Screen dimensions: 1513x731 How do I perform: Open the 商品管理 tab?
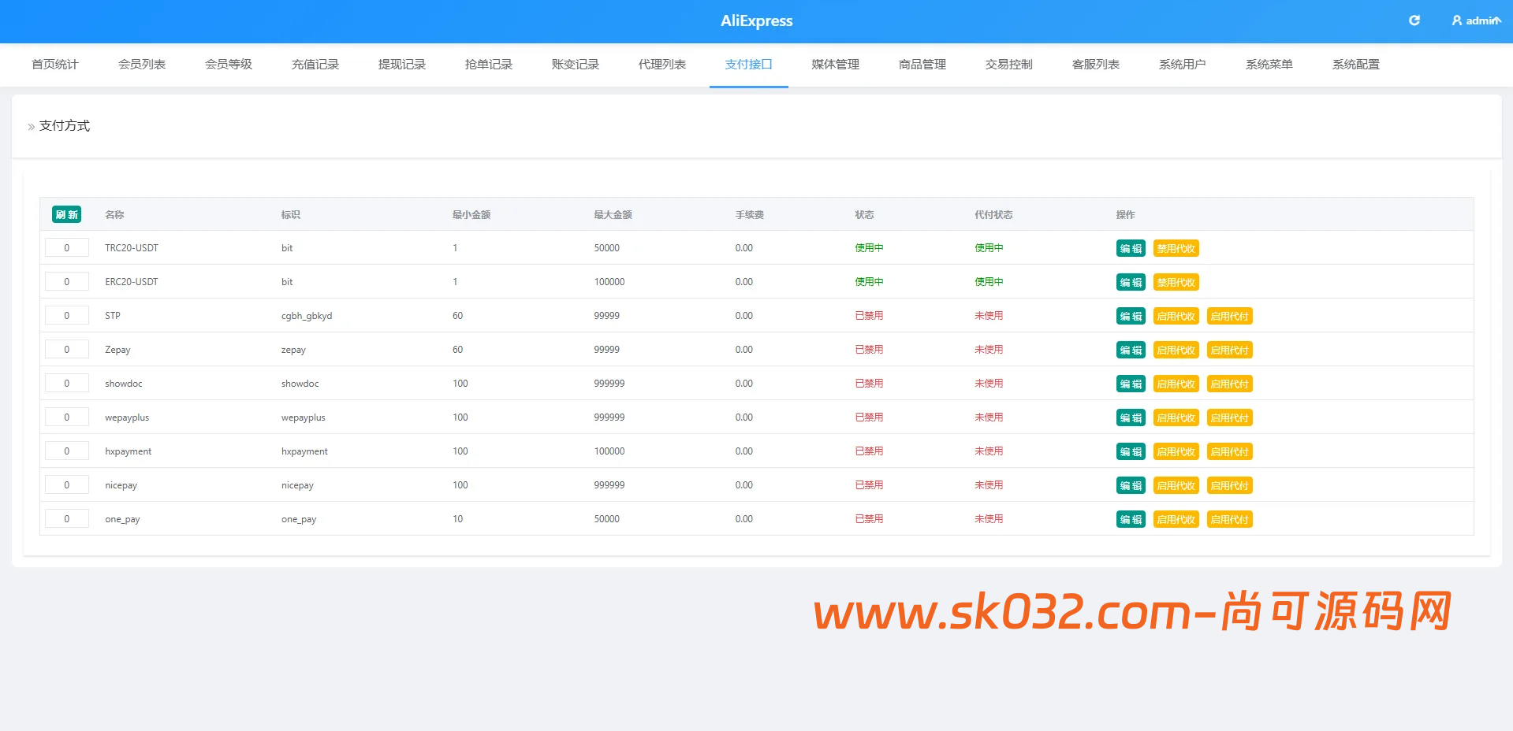(922, 65)
